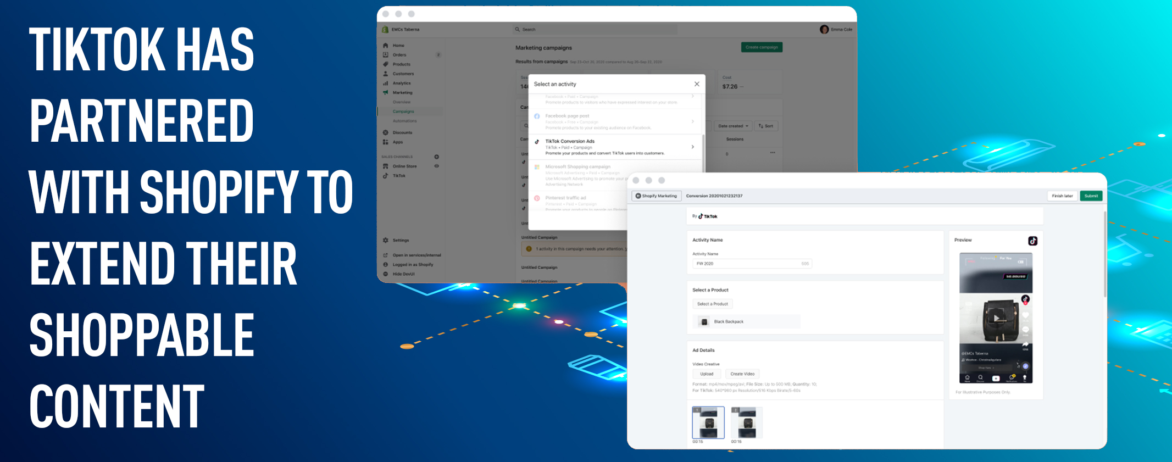
Task: Select the Automations submenu under Marketing
Action: [405, 121]
